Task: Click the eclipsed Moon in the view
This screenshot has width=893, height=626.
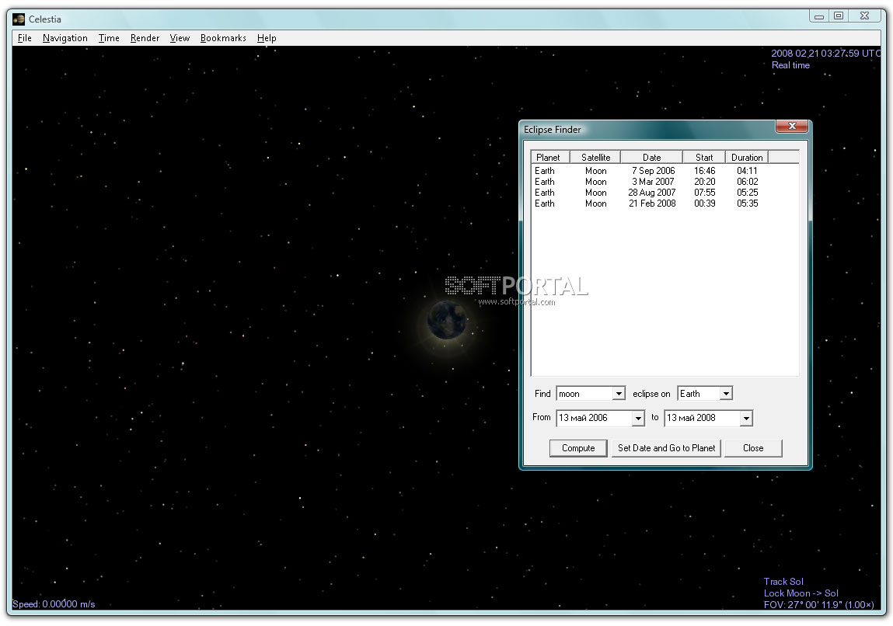Action: [x=446, y=320]
